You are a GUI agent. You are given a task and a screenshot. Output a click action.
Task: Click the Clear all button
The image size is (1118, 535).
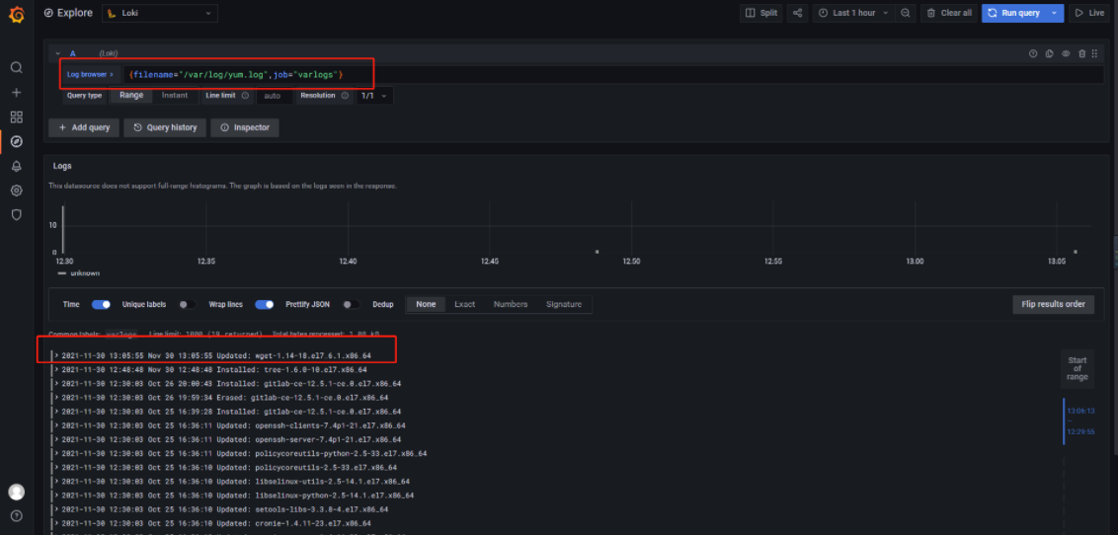click(948, 13)
